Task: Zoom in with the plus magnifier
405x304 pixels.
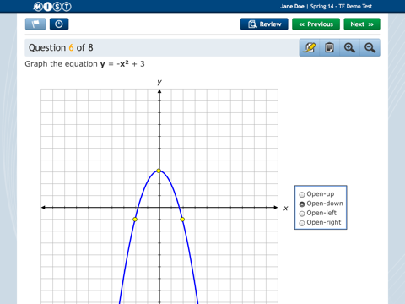Action: [349, 47]
